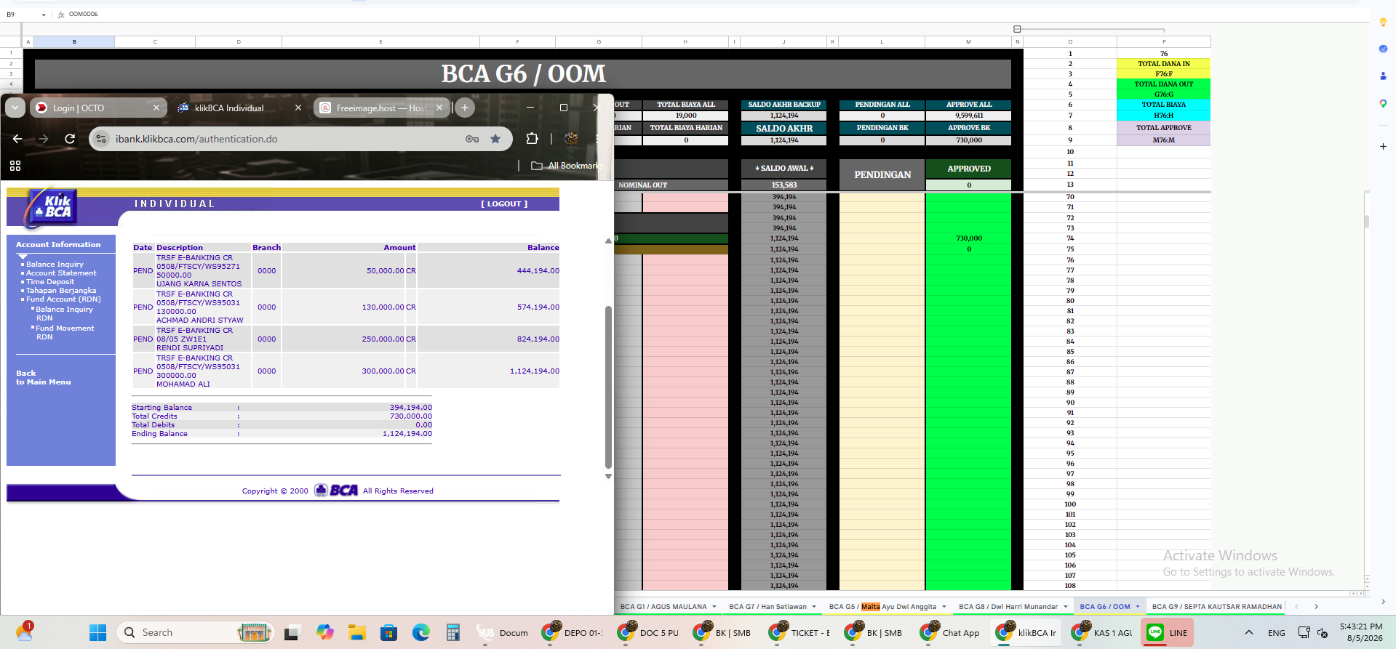Open the Tahapan Berjangka link
This screenshot has height=649, width=1396.
[61, 291]
